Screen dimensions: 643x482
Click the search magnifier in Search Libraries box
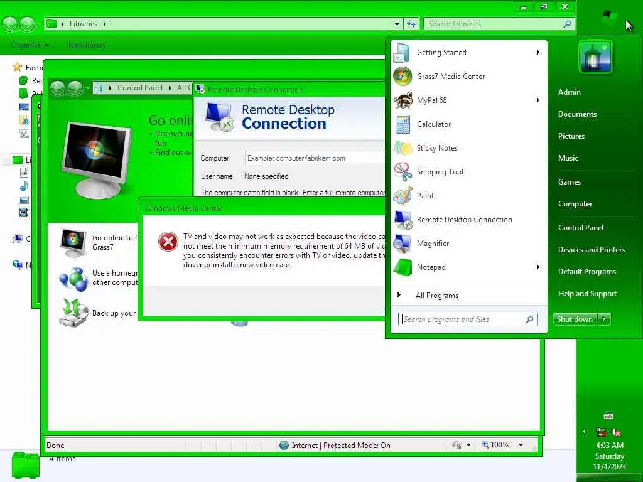click(567, 24)
